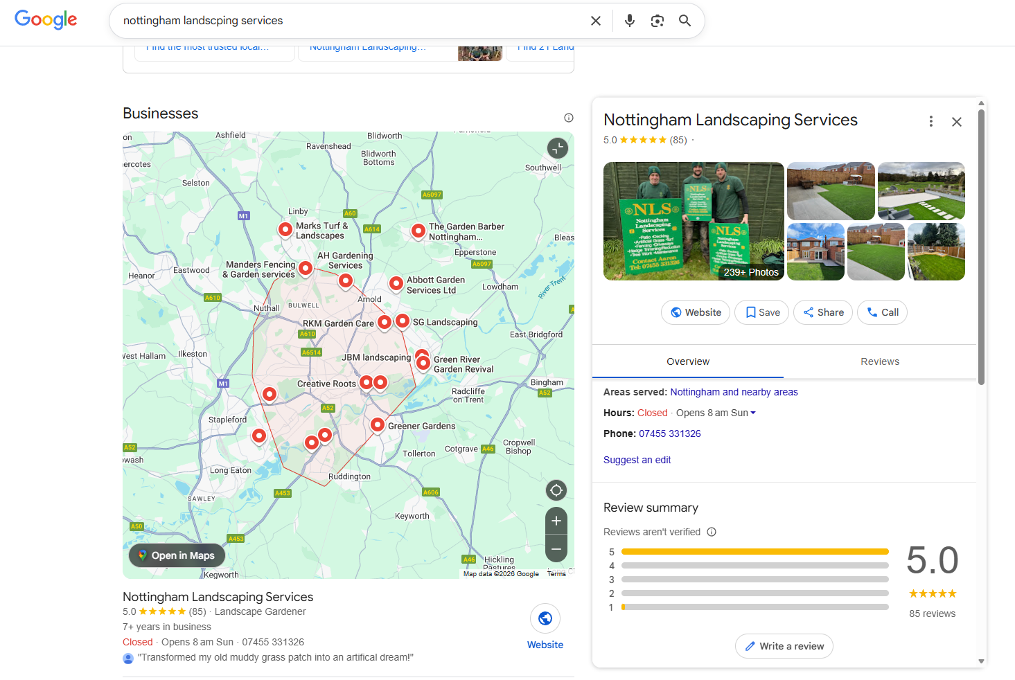
Task: Click Open in Maps button
Action: point(177,555)
